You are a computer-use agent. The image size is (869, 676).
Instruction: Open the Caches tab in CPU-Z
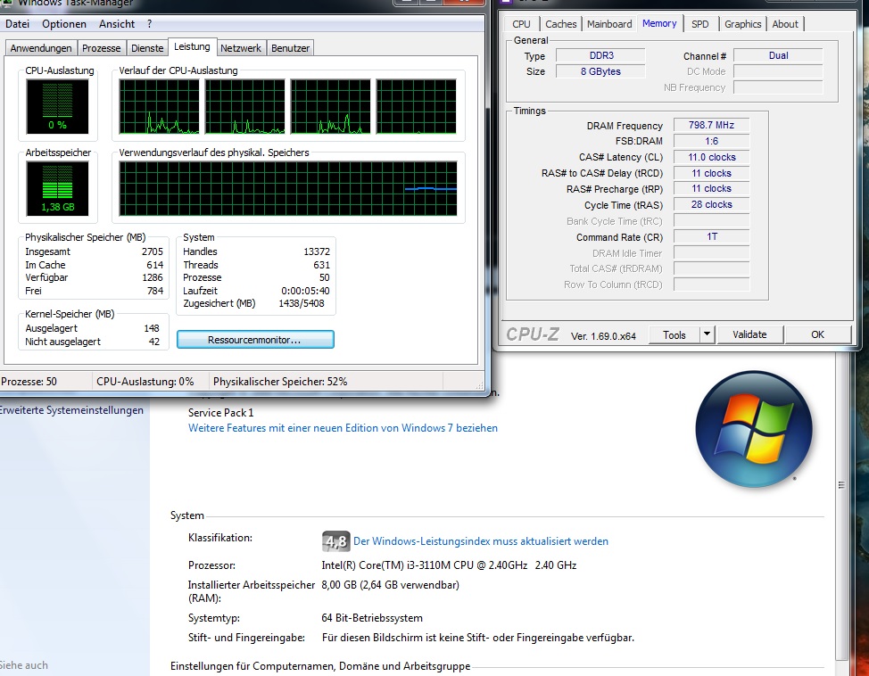pyautogui.click(x=561, y=24)
